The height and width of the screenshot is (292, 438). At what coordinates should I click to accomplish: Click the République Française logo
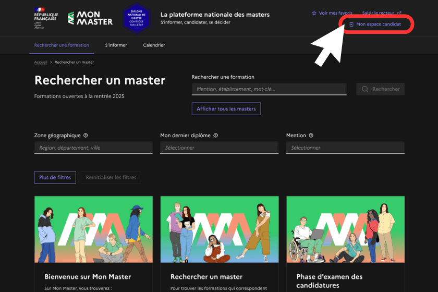tap(46, 18)
